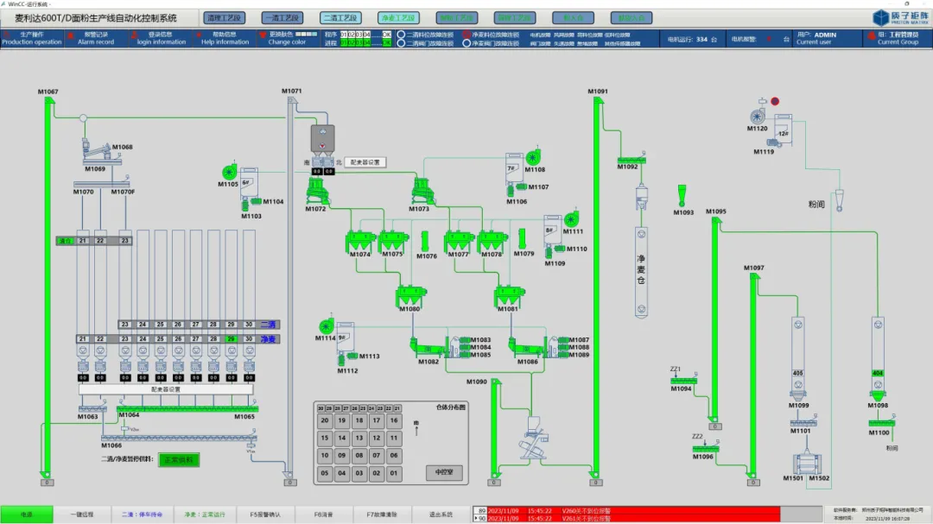Click the green 电源 power button

click(x=27, y=515)
